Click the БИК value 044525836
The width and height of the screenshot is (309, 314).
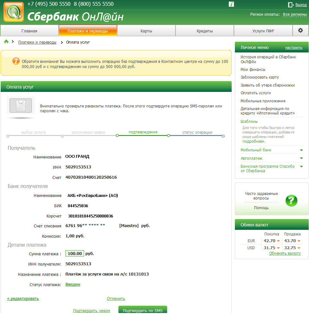pyautogui.click(x=78, y=206)
